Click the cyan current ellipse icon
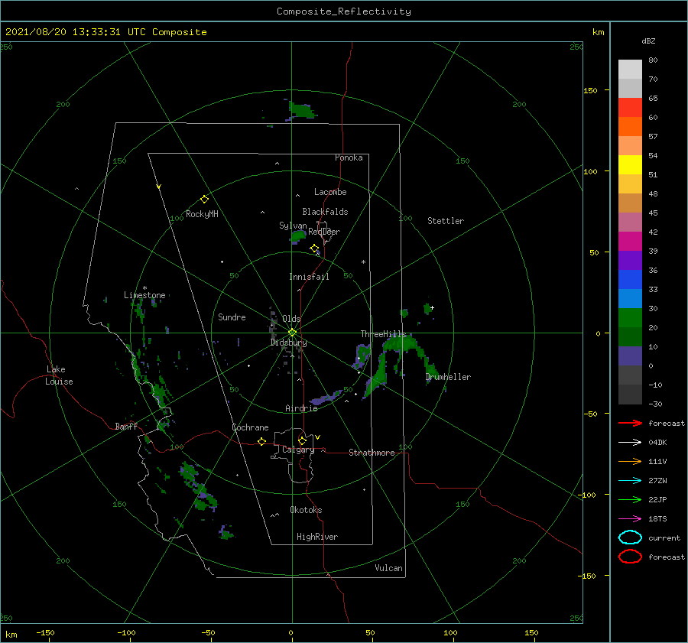 point(630,537)
